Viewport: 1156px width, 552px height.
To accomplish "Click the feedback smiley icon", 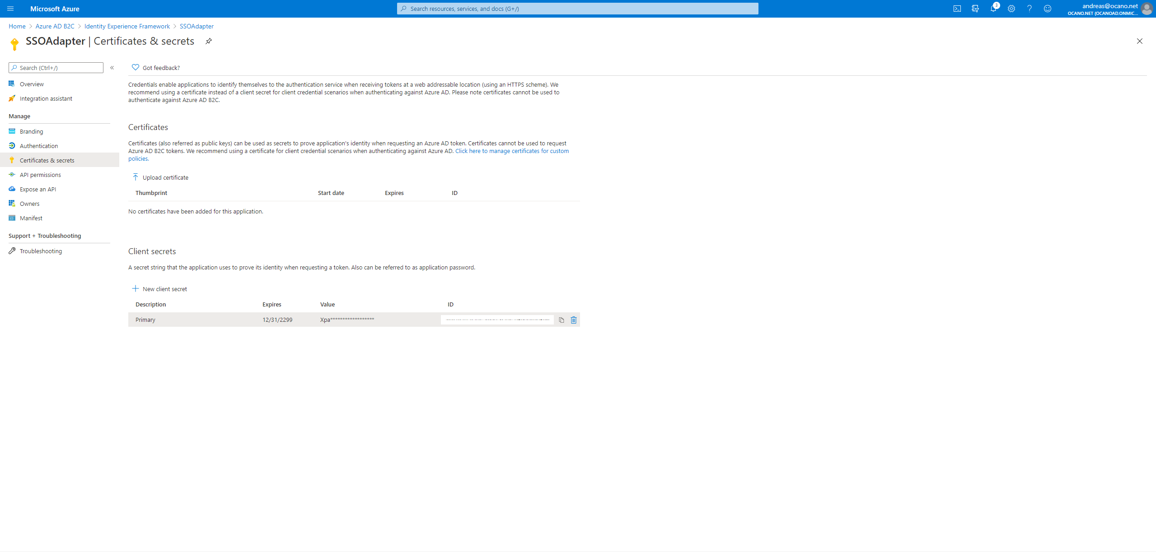I will pyautogui.click(x=1047, y=9).
